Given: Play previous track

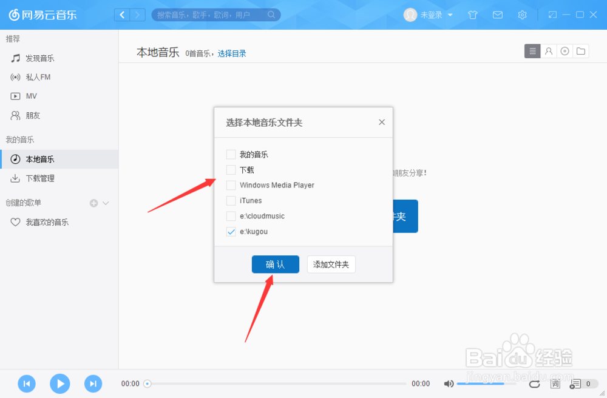Looking at the screenshot, I should 27,383.
